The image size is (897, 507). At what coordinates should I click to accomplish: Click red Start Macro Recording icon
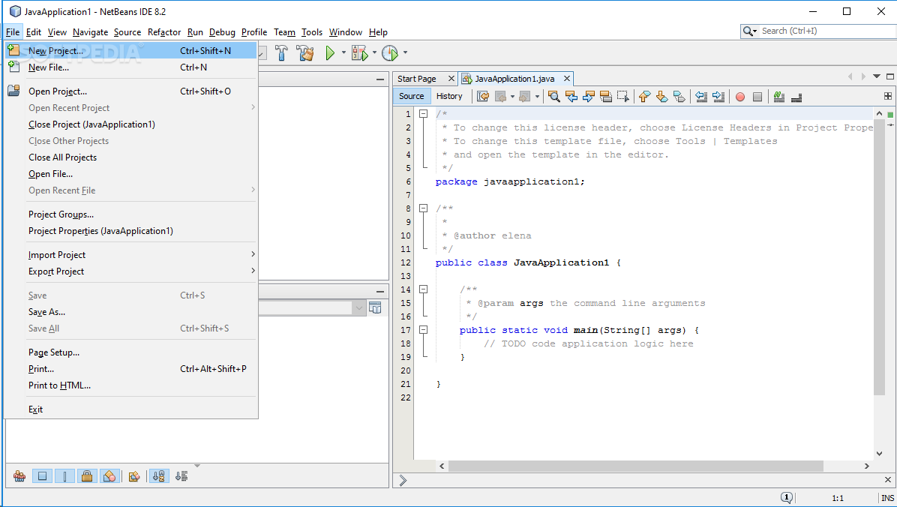740,97
